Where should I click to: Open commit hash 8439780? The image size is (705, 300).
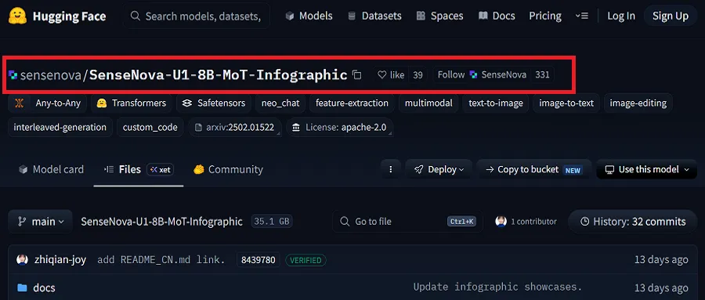(x=258, y=260)
